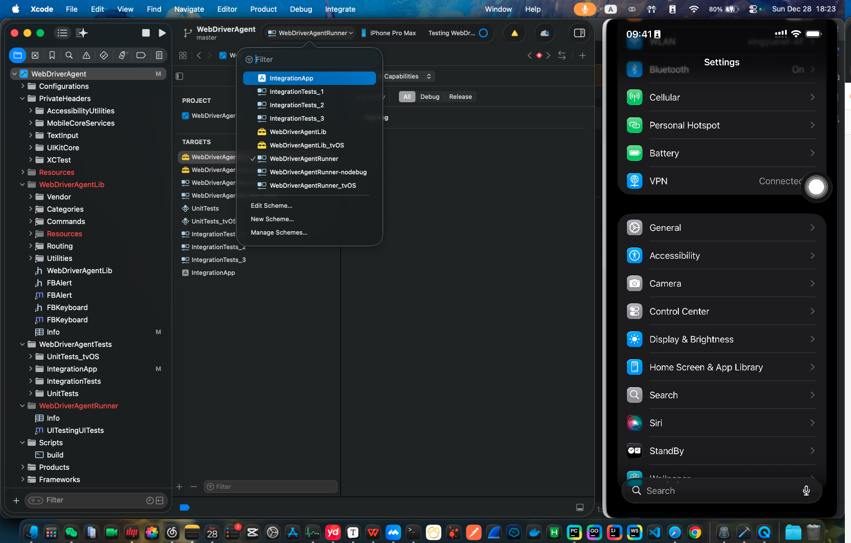Open the Product menu
This screenshot has height=543, width=851.
(x=264, y=9)
